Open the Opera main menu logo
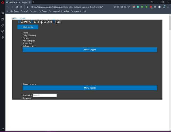The image size is (171, 132). [x=2, y=2]
